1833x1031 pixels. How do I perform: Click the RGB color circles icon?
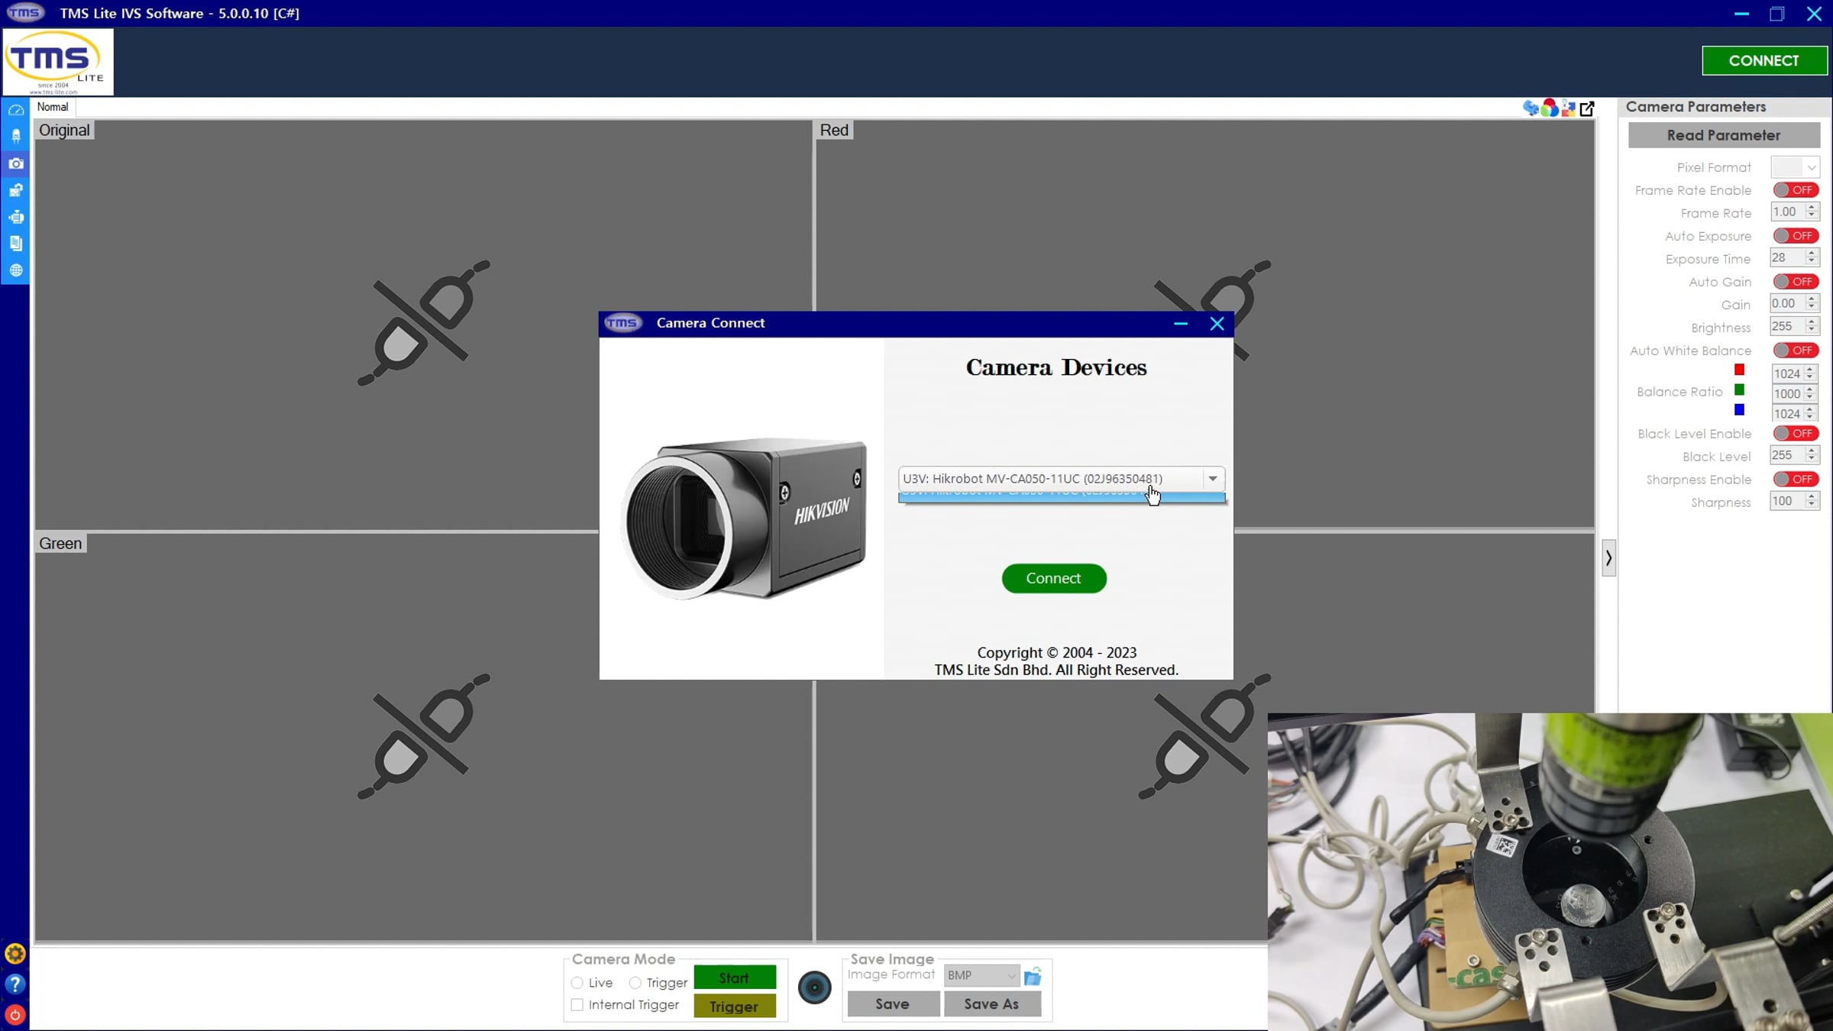1550,108
